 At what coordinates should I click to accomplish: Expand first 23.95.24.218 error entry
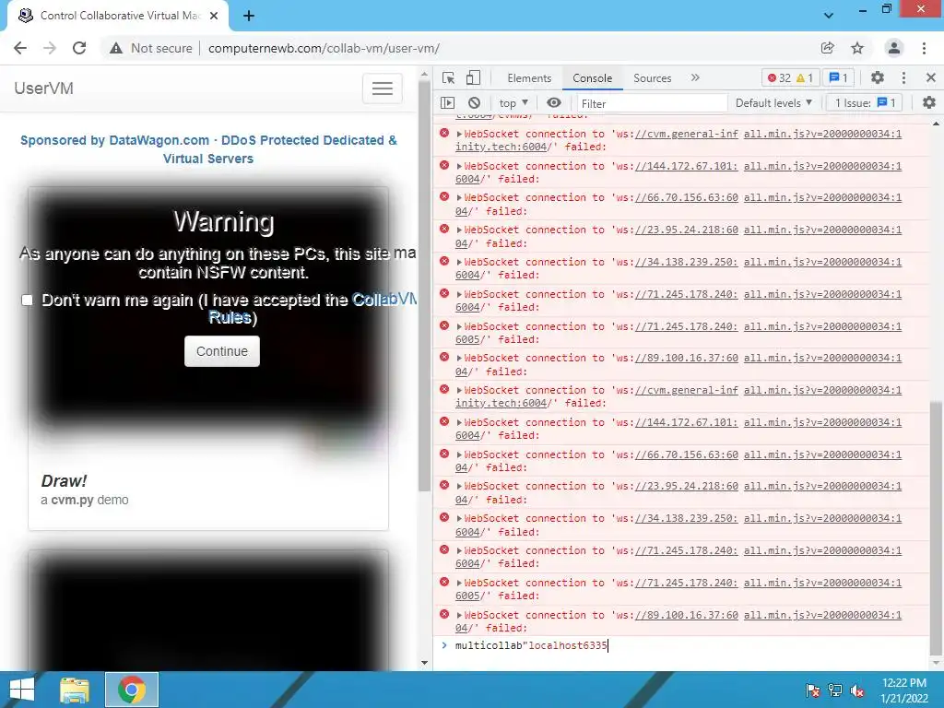[459, 230]
